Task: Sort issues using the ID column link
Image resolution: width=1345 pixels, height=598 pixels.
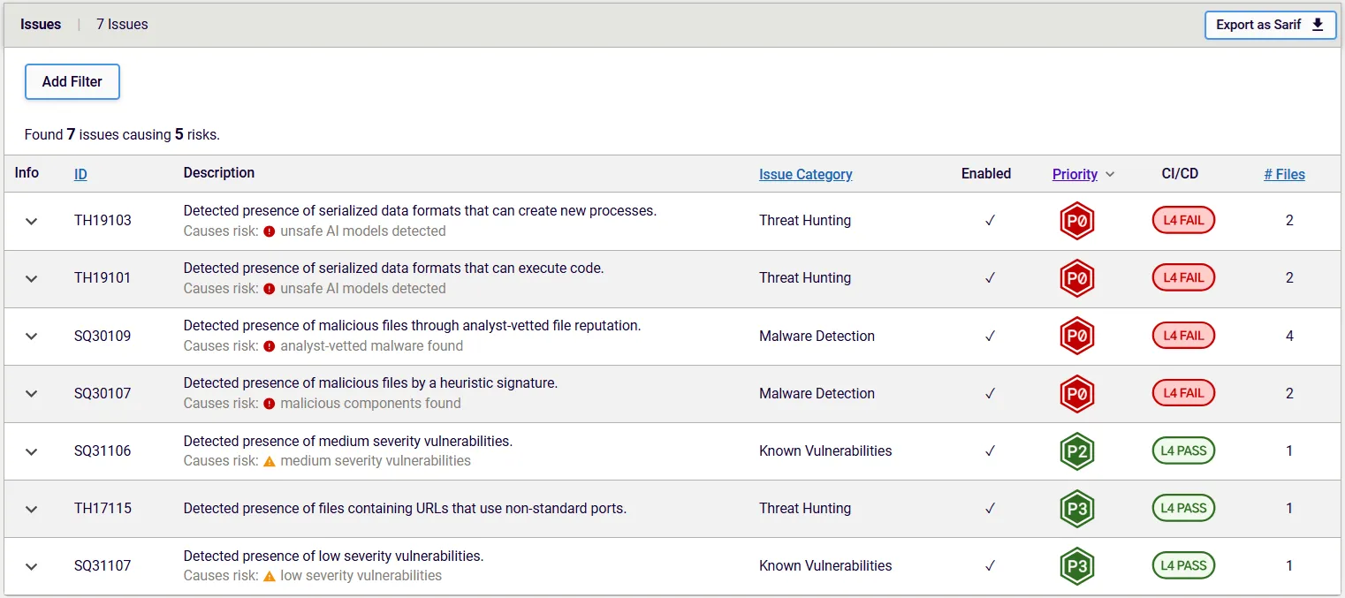Action: click(x=80, y=174)
